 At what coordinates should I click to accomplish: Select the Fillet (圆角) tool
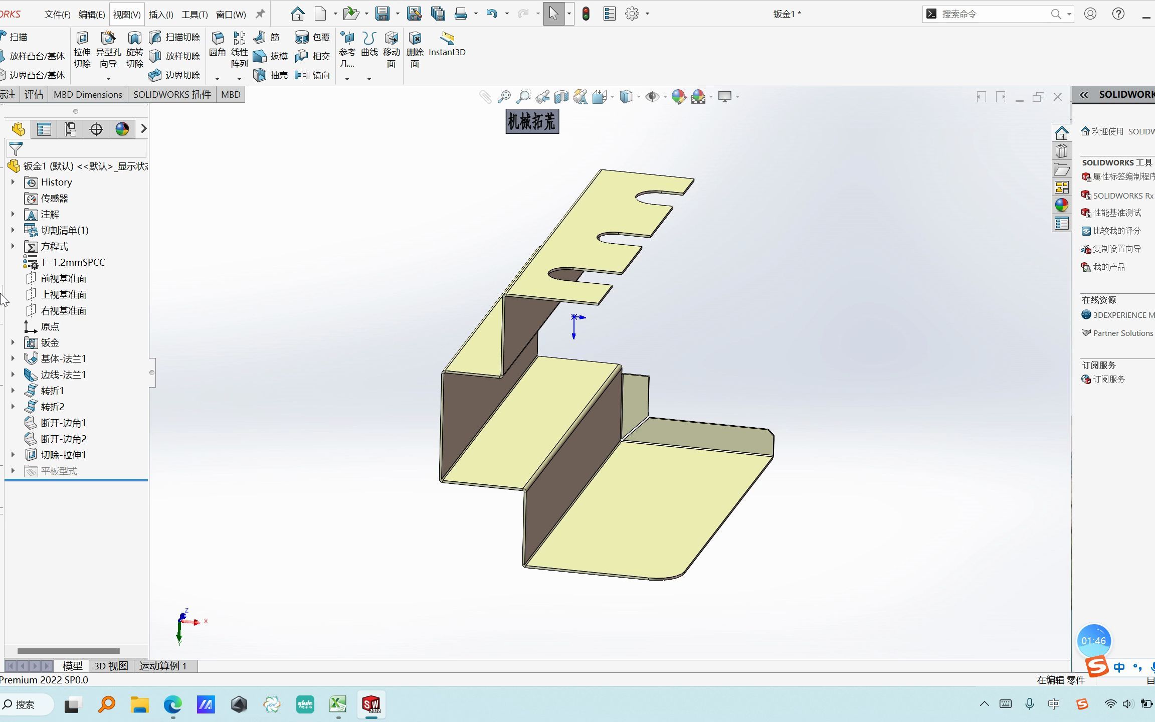217,44
